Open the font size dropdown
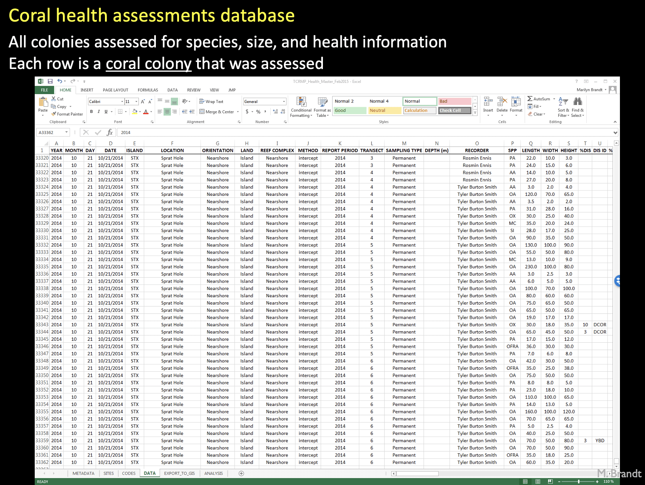Image resolution: width=645 pixels, height=485 pixels. [x=137, y=102]
